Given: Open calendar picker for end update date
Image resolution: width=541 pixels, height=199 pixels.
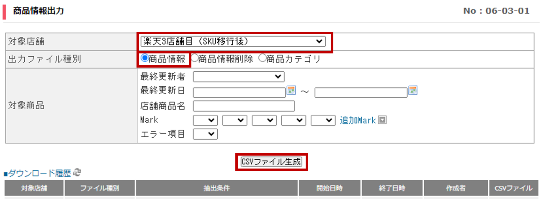Looking at the screenshot, I should (x=413, y=90).
